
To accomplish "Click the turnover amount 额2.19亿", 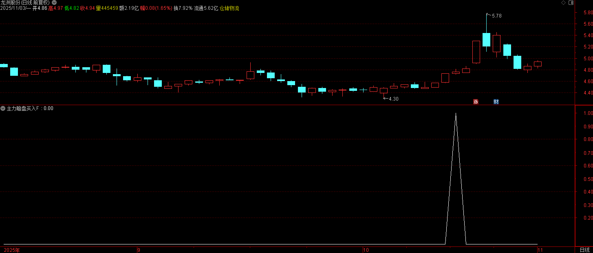I will point(129,8).
